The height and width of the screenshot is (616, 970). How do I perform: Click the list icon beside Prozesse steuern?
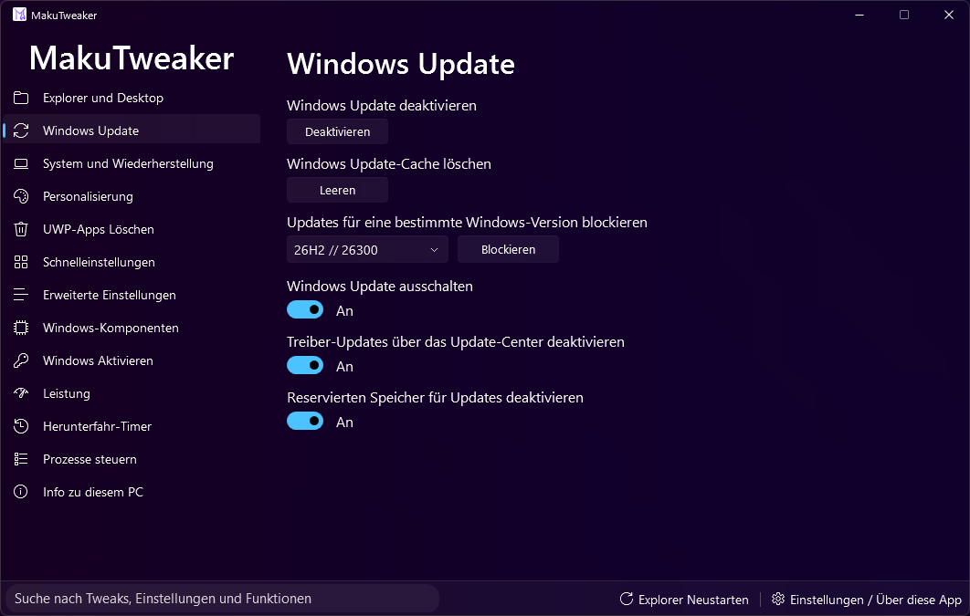point(21,459)
